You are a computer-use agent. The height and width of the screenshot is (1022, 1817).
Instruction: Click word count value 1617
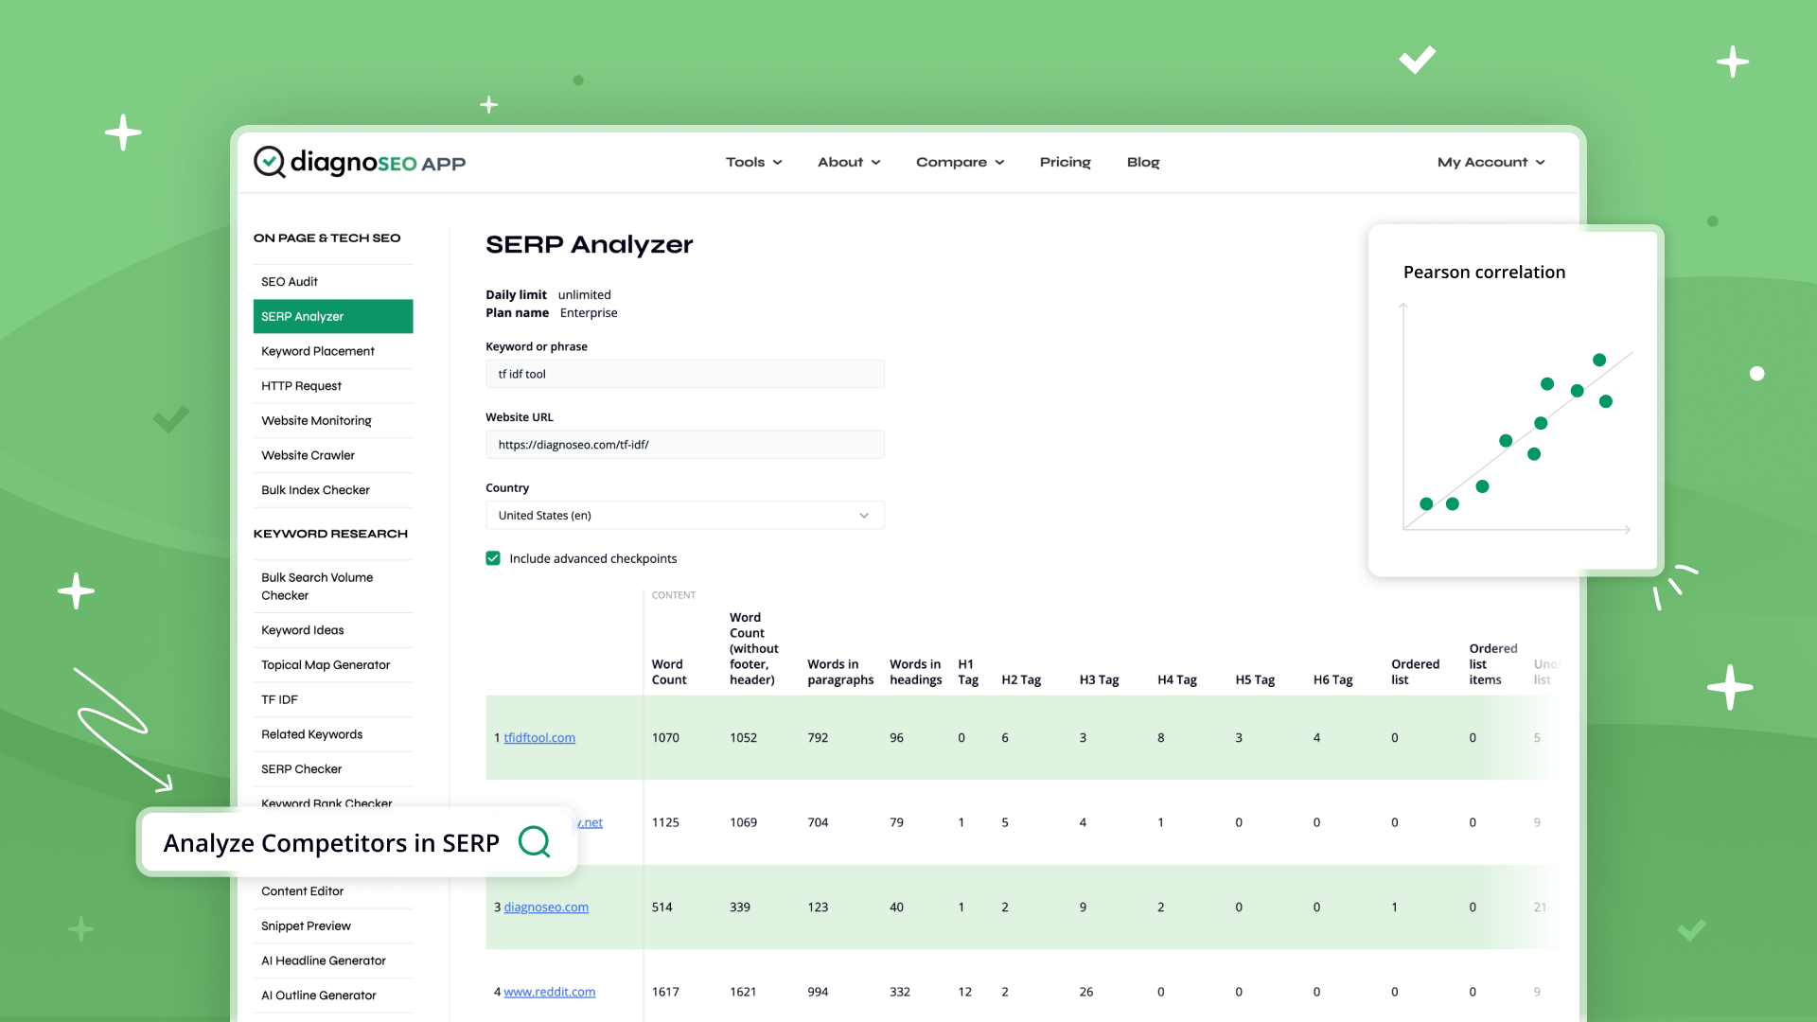click(x=665, y=993)
